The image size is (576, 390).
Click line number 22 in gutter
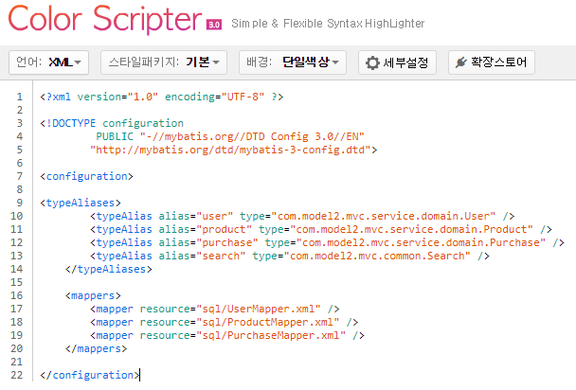[16, 375]
